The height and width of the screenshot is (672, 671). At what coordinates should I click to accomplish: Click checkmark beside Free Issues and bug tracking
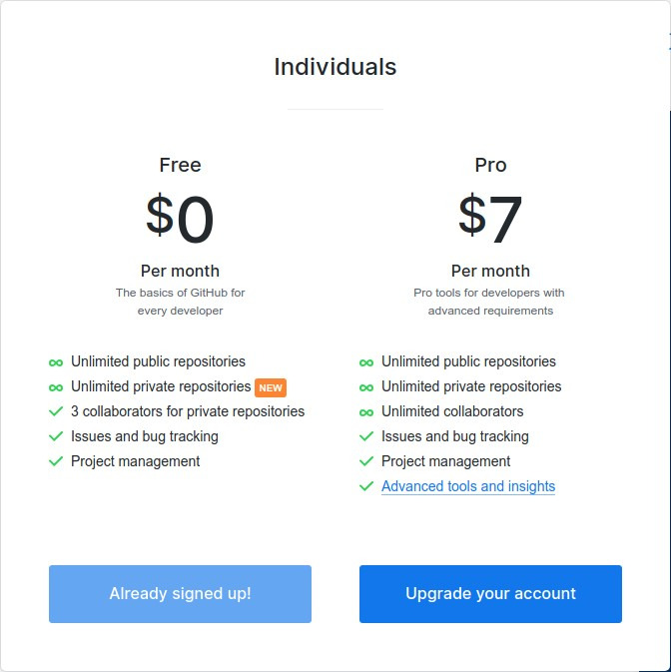[x=56, y=436]
